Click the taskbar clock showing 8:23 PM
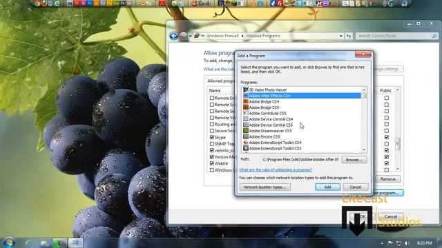The height and width of the screenshot is (248, 442). point(424,243)
